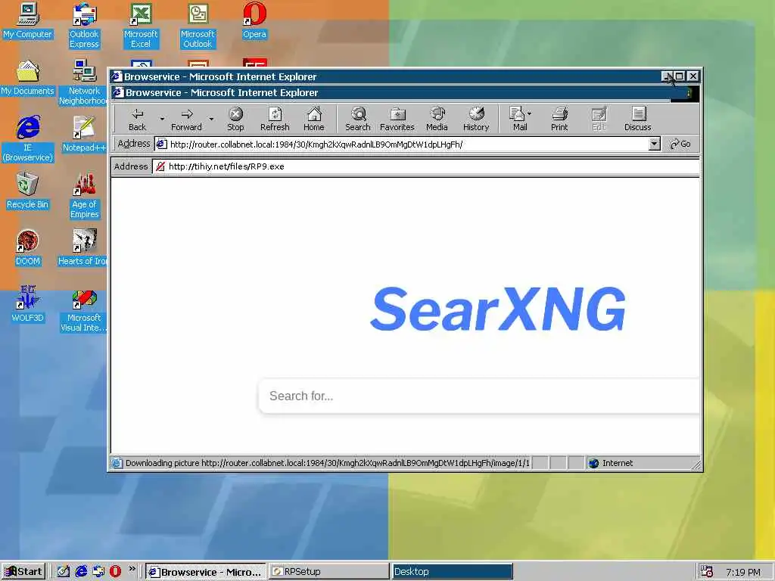Open Recycle Bin desktop icon

click(27, 191)
